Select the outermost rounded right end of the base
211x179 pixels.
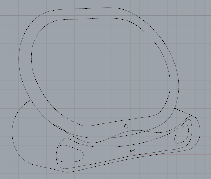pos(200,132)
